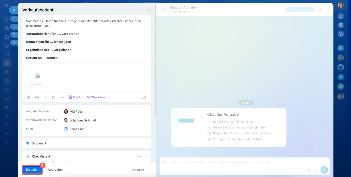Record a voice message with microphone
The width and height of the screenshot is (351, 177).
[x=315, y=170]
